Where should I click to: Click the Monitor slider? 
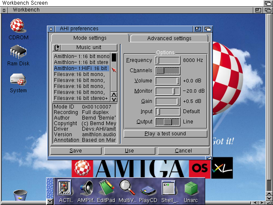168,91
